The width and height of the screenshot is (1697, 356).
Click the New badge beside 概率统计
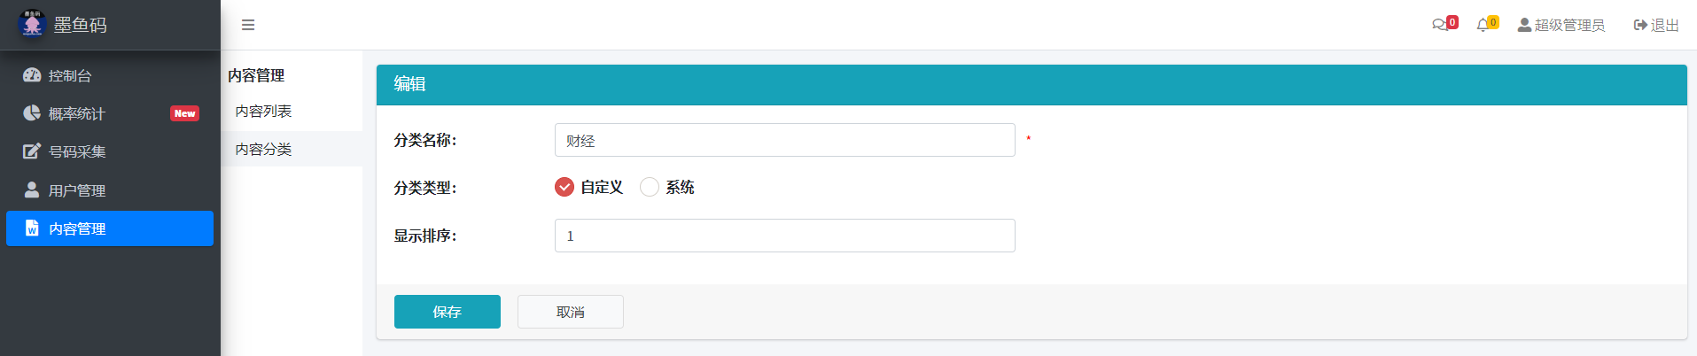click(x=184, y=113)
